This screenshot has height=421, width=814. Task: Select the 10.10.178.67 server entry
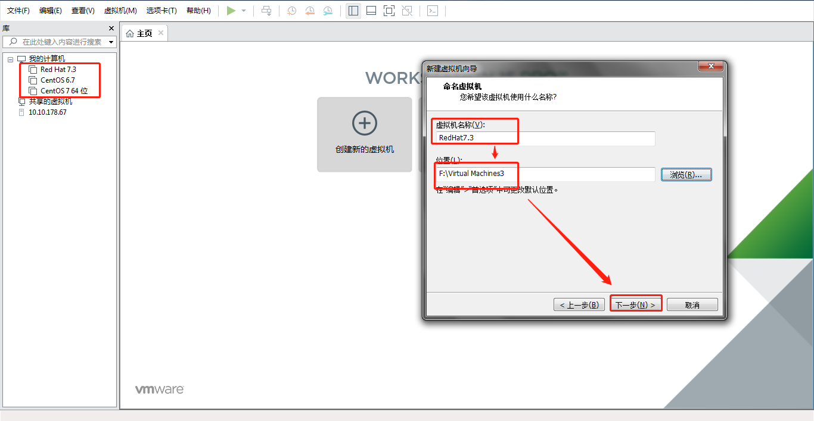tap(48, 112)
